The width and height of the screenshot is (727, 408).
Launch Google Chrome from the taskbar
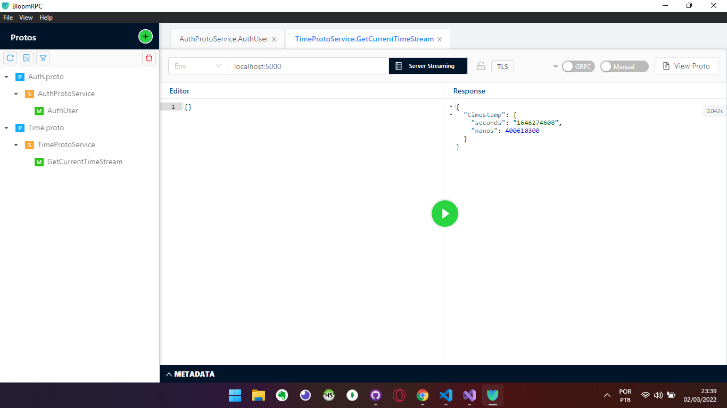pyautogui.click(x=423, y=395)
